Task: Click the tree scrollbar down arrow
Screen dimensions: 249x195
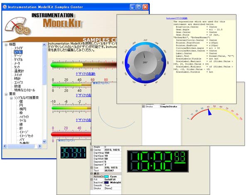Action: [x=44, y=141]
